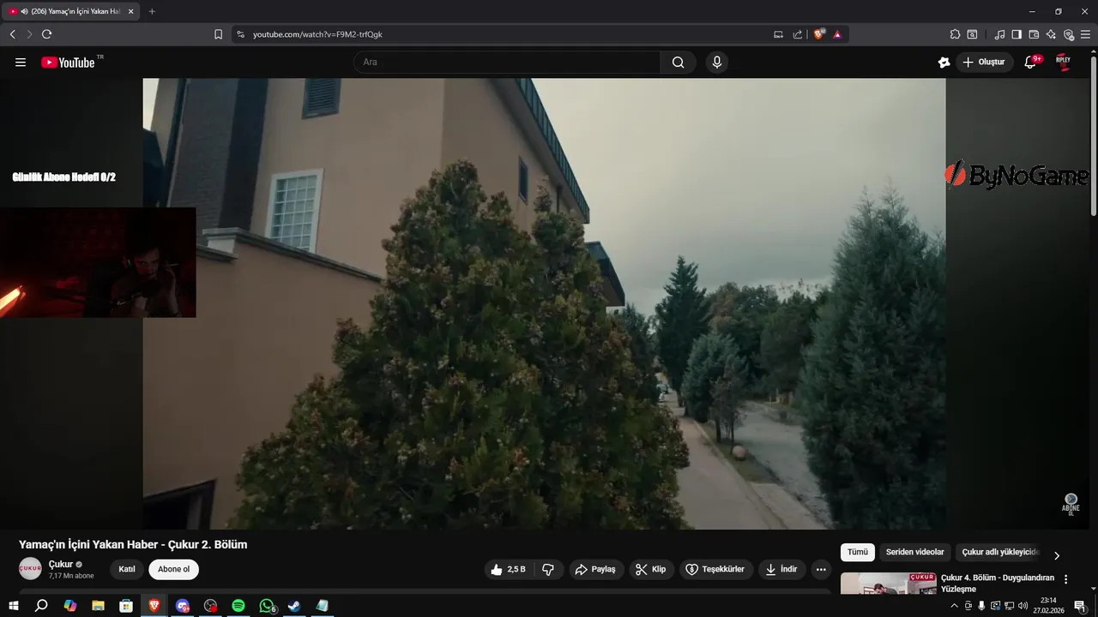
Task: Click the Katıl join button
Action: pyautogui.click(x=127, y=569)
